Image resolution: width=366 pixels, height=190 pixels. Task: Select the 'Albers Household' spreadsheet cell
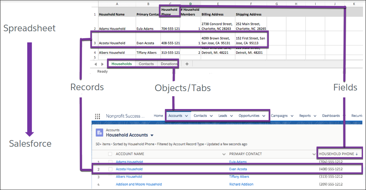point(117,51)
